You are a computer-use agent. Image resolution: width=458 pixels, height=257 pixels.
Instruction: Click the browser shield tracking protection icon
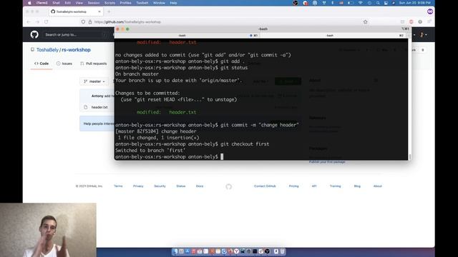83,22
